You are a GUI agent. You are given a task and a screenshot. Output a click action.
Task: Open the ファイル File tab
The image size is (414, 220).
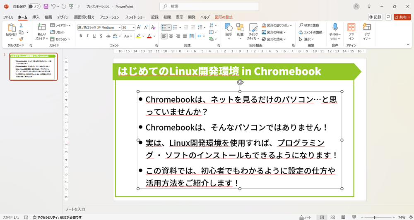point(8,17)
